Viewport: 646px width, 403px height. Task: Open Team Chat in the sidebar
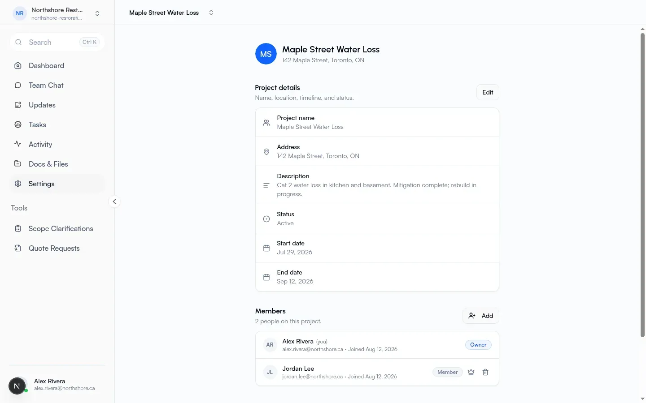[57, 85]
